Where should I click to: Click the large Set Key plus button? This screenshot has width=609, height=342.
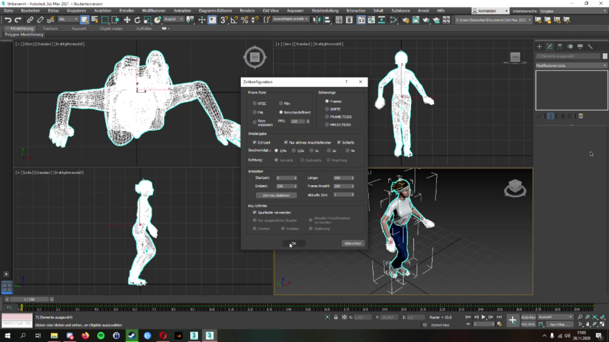pyautogui.click(x=512, y=320)
